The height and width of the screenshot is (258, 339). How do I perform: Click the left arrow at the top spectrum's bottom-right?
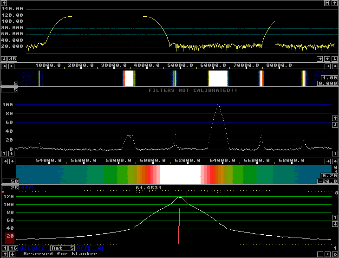(x=328, y=58)
